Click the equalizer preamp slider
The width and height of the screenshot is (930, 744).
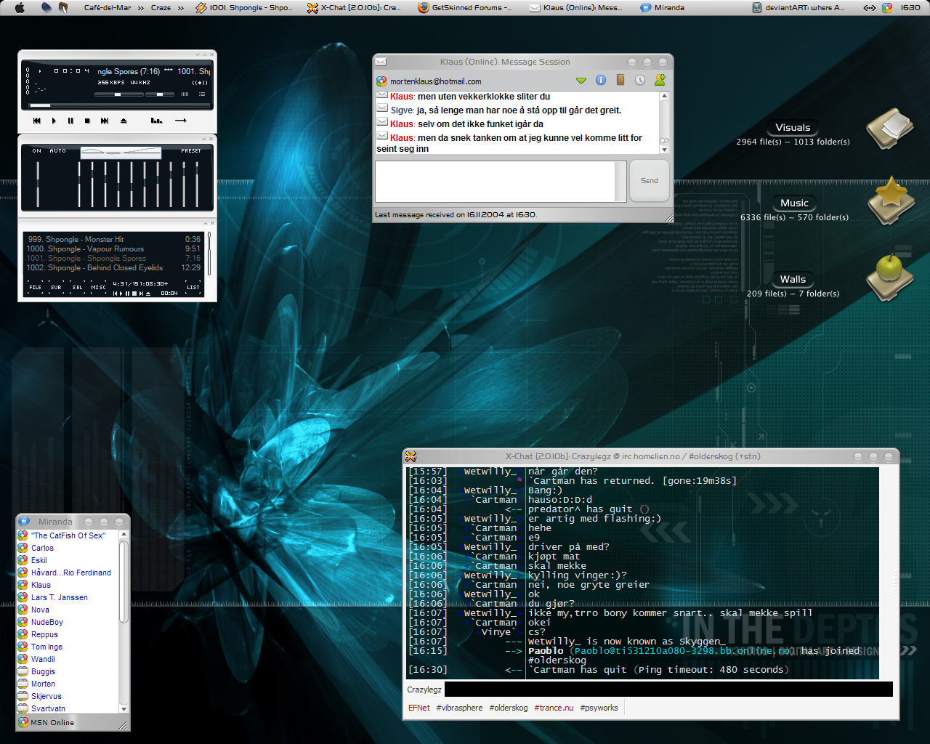coord(38,184)
